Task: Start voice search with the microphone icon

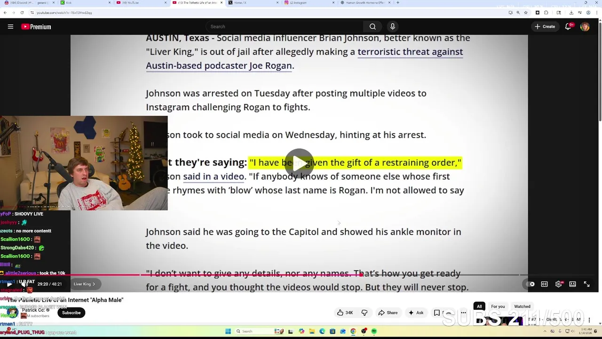Action: pos(393,27)
